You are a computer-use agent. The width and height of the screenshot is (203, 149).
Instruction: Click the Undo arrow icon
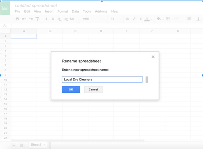[24, 19]
